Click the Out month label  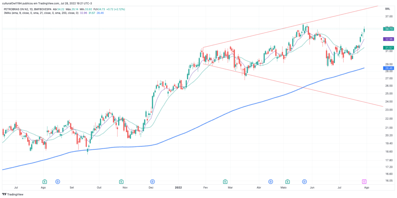point(99,188)
